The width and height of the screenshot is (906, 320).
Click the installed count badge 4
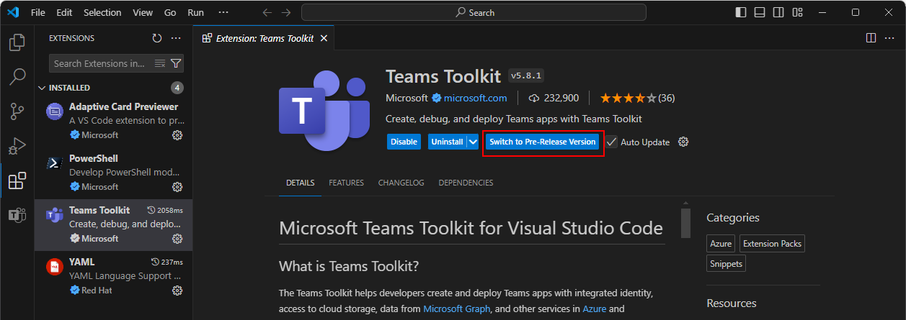pos(177,88)
